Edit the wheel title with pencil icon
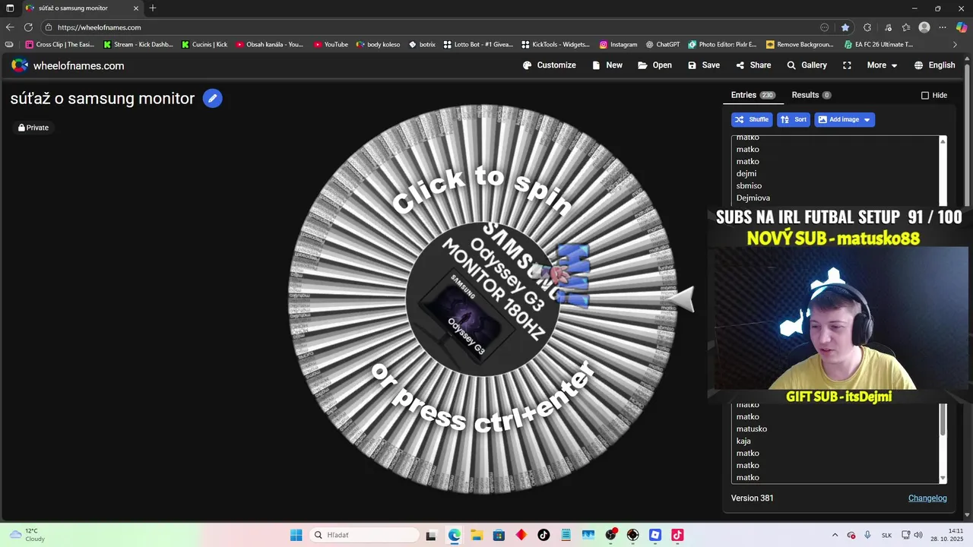Screen dimensions: 973x547 pyautogui.click(x=213, y=98)
